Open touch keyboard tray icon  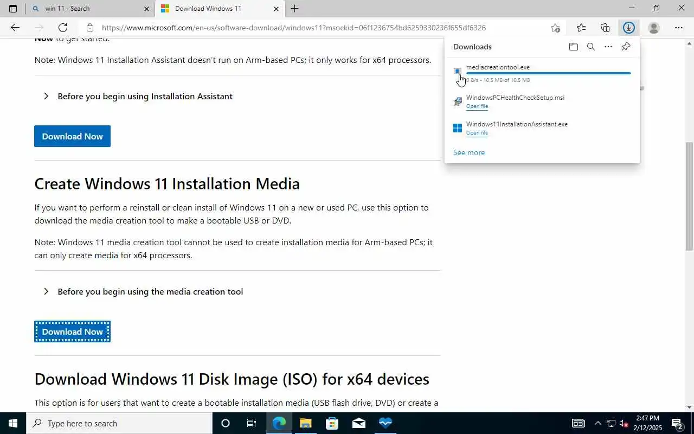point(579,423)
